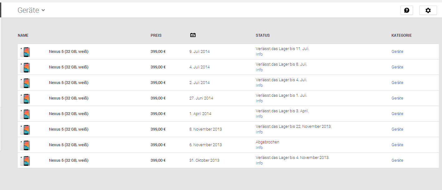The image size is (442, 190).
Task: Click the date 9. Juli 2014
Action: (x=200, y=52)
